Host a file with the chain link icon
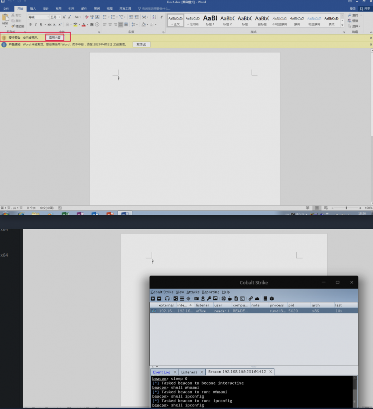The height and width of the screenshot is (409, 373). pyautogui.click(x=251, y=298)
